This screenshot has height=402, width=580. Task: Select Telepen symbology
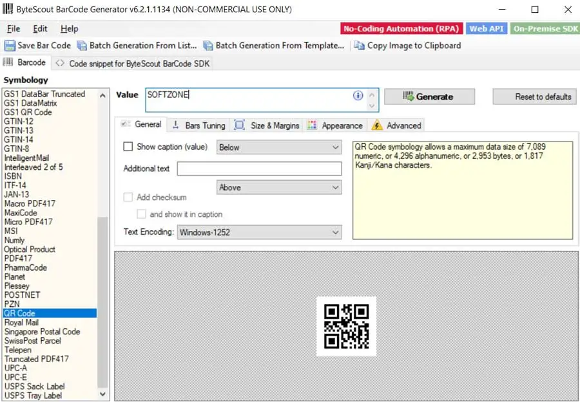point(18,350)
